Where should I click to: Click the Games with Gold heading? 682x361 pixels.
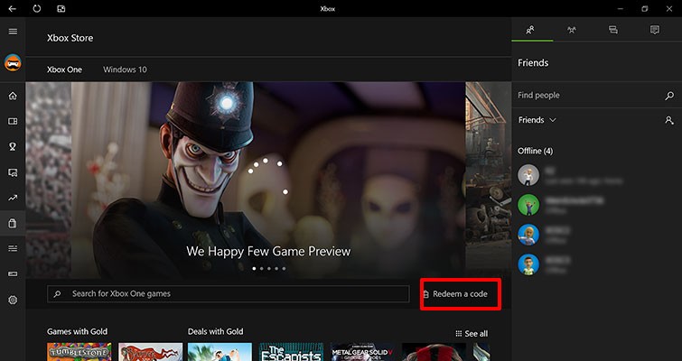point(77,331)
